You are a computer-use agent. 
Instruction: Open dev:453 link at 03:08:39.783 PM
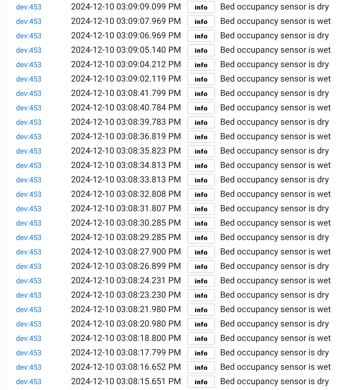(28, 122)
